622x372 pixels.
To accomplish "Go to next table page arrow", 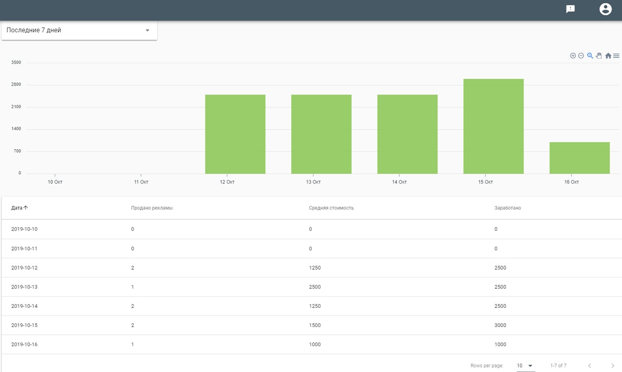I will (x=613, y=366).
